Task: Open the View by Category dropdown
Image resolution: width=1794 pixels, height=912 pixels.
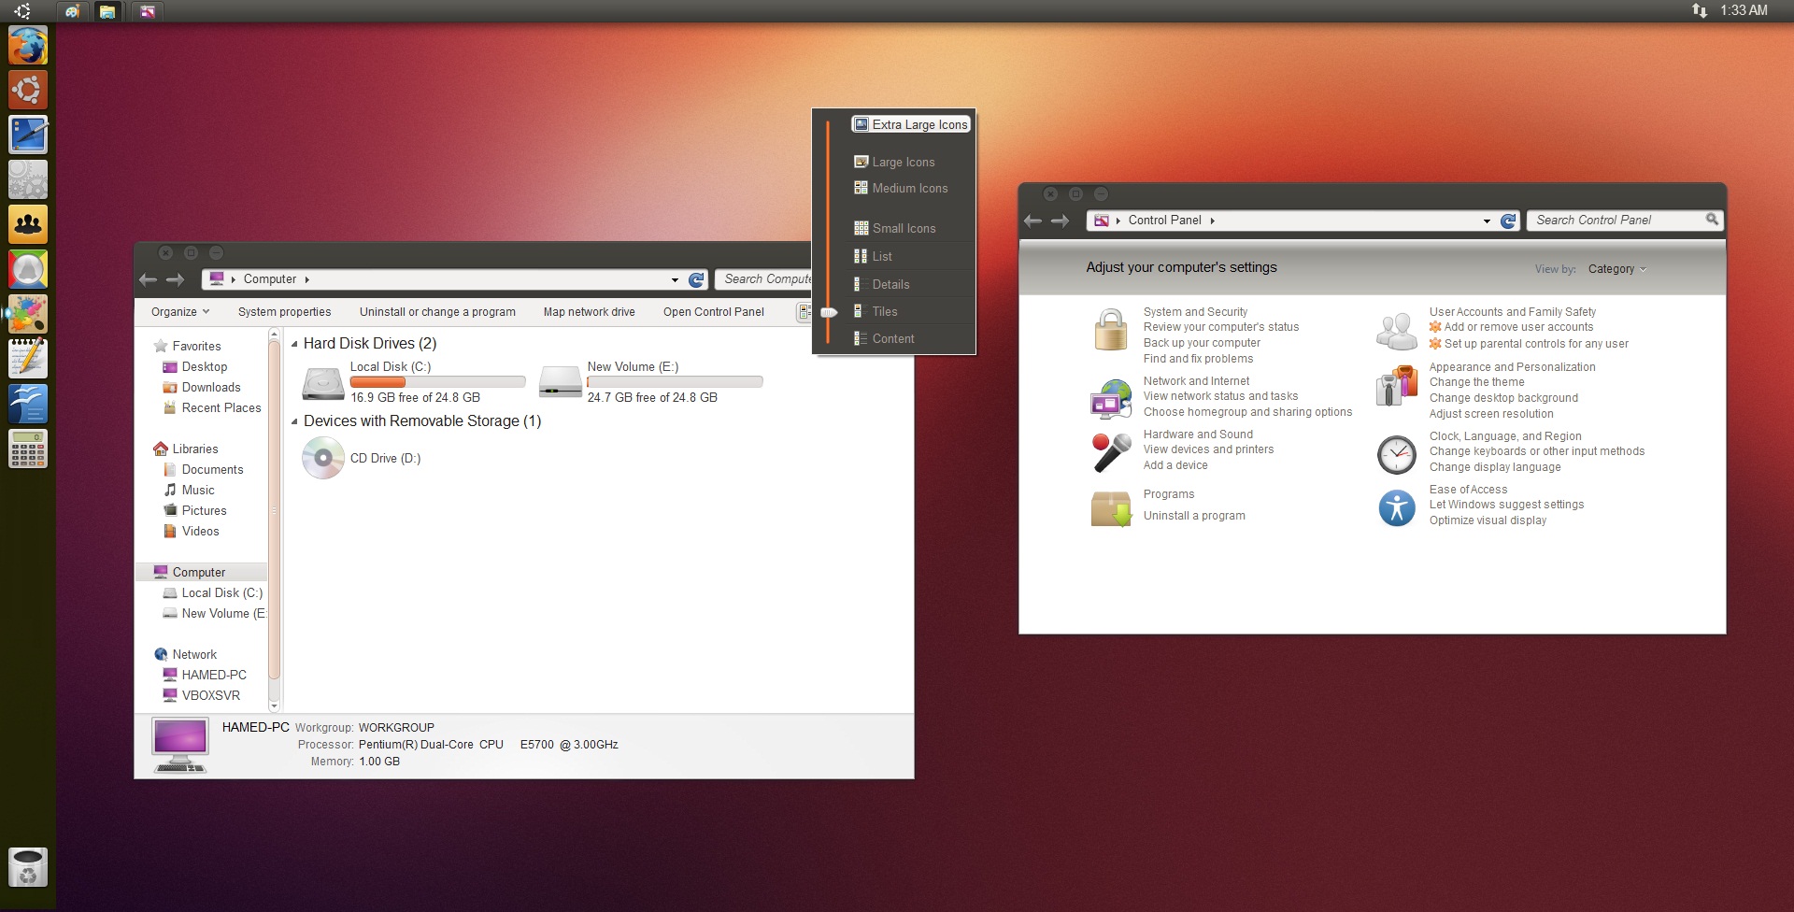Action: pyautogui.click(x=1616, y=269)
